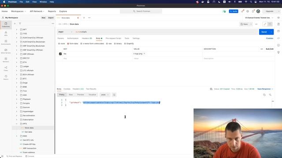Viewport: 282px width, 158px height.
Task: Click the pencil edit mode icon
Action: click(x=265, y=24)
